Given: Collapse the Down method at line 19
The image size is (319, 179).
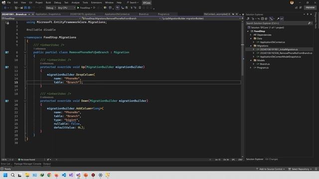Looking at the screenshot, I should point(25,101).
